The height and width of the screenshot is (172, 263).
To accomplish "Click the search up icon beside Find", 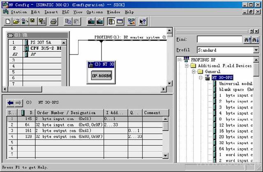I will (247, 40).
